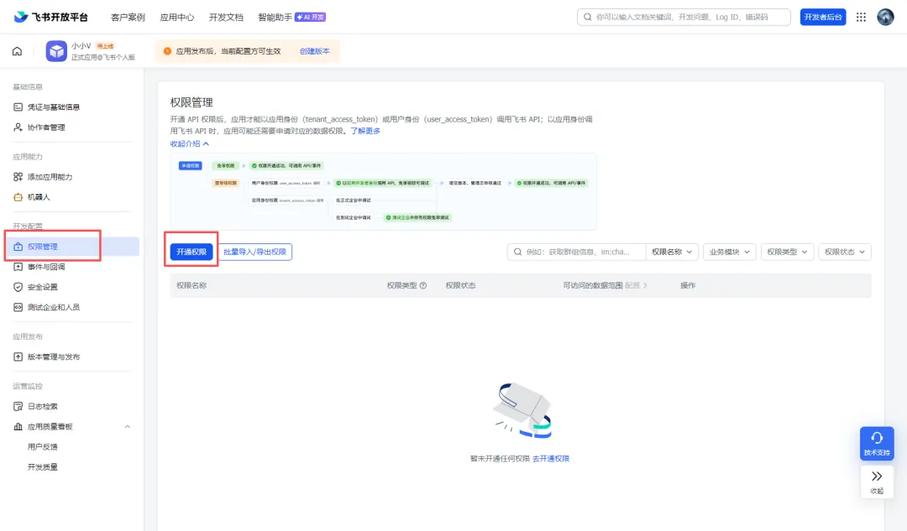Click the AI 开发 badge
Viewport: 907px width, 531px height.
pyautogui.click(x=311, y=18)
